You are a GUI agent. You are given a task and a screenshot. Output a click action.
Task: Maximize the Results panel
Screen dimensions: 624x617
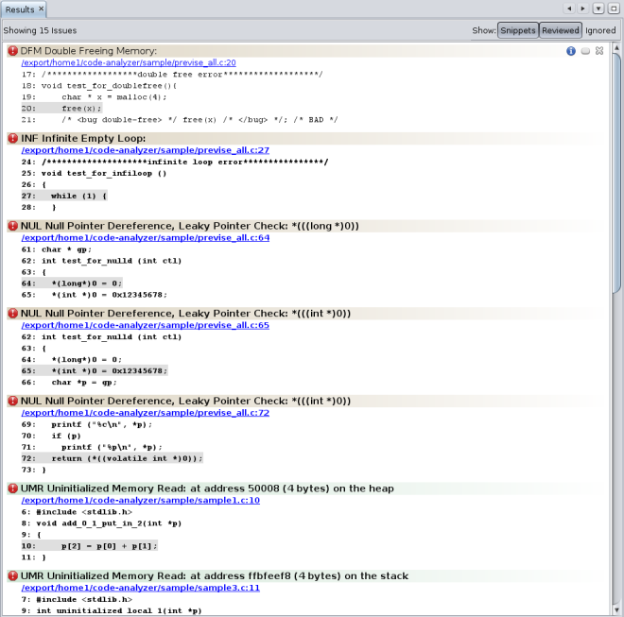coord(614,9)
